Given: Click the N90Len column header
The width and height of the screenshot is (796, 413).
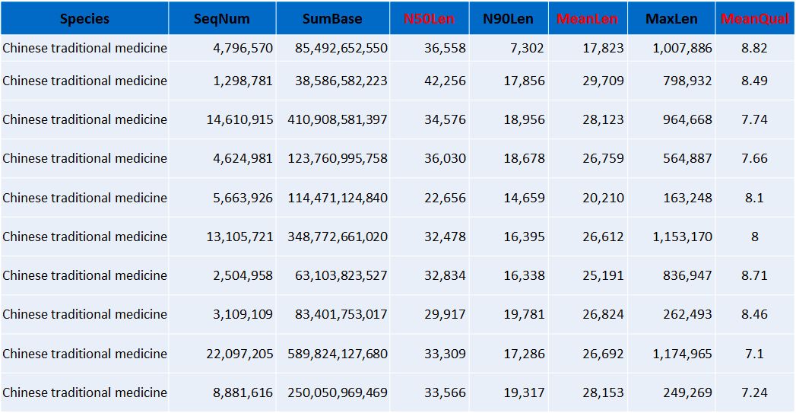Looking at the screenshot, I should [508, 18].
